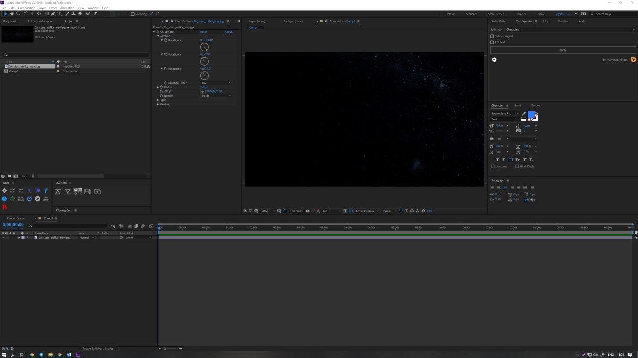Select the Zoom tool in toolbar
The width and height of the screenshot is (638, 358).
click(x=18, y=14)
